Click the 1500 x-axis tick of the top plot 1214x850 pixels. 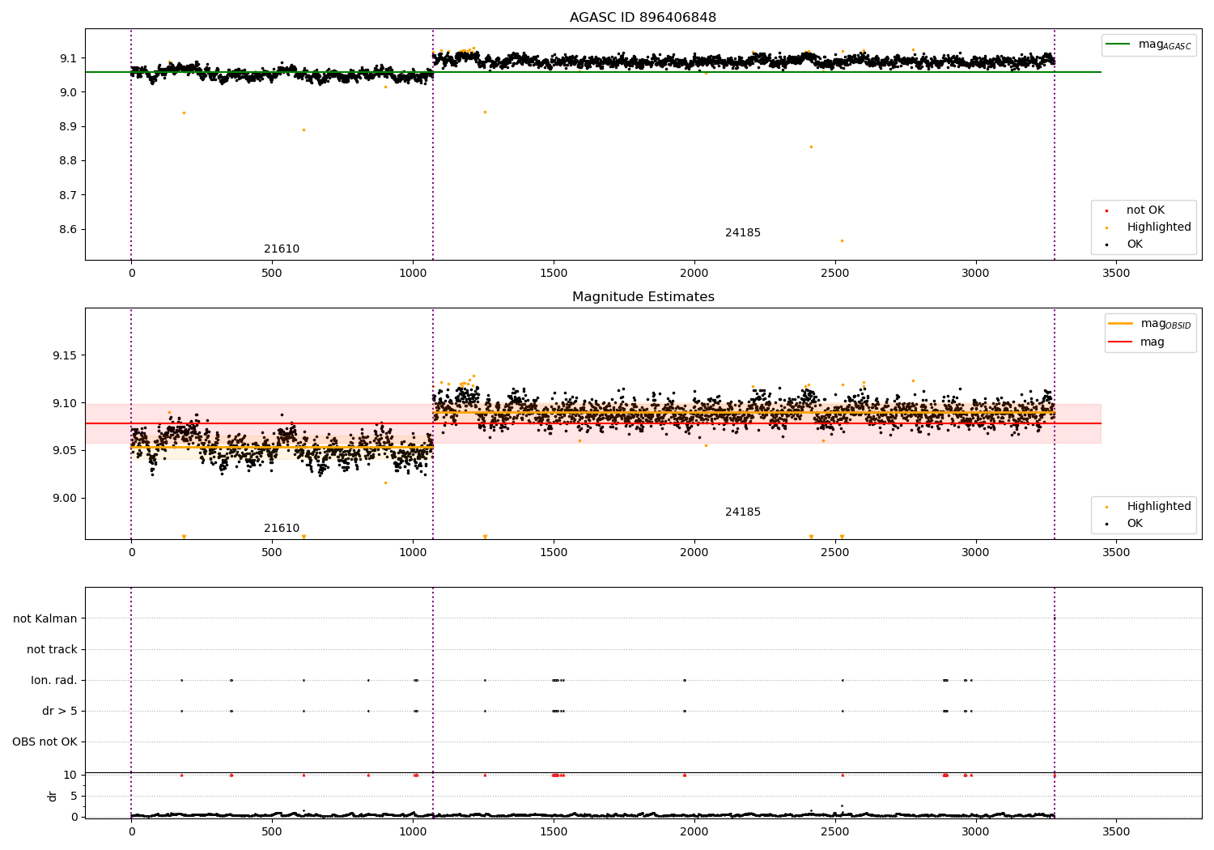click(x=554, y=274)
